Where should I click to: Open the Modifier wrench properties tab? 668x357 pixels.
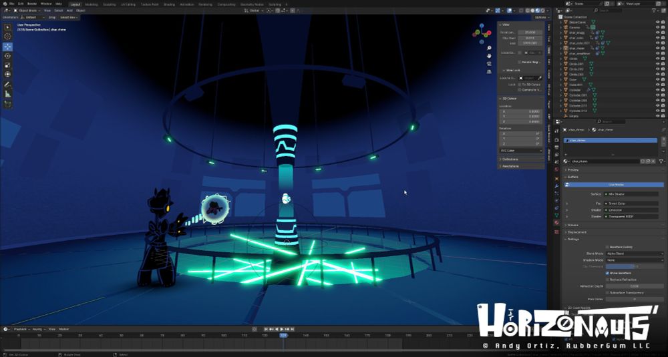556,186
